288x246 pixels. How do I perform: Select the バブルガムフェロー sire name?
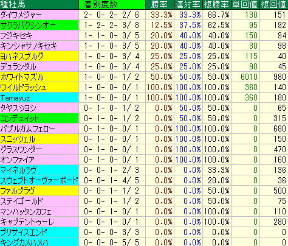[27, 128]
